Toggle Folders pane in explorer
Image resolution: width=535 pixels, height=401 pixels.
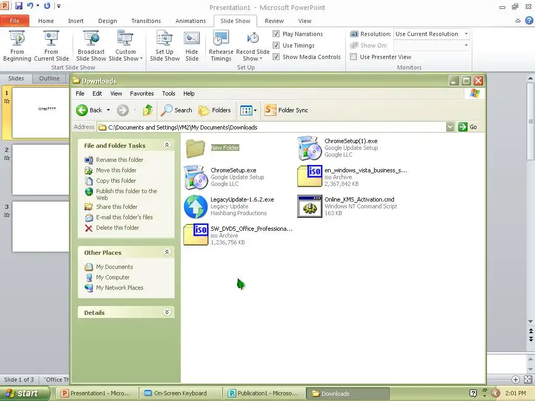215,110
